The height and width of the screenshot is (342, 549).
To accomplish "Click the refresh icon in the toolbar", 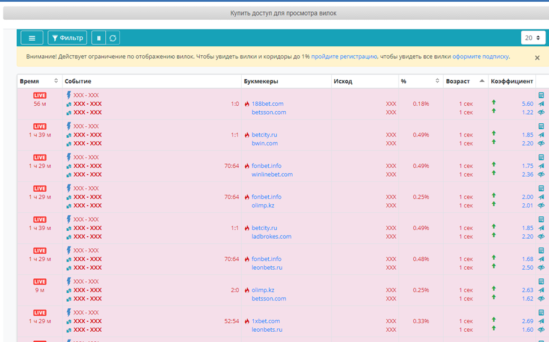I will [112, 38].
